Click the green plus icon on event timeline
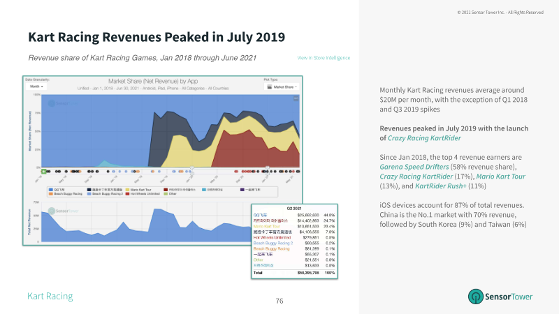Viewport: 559px width, 314px height. [44, 172]
